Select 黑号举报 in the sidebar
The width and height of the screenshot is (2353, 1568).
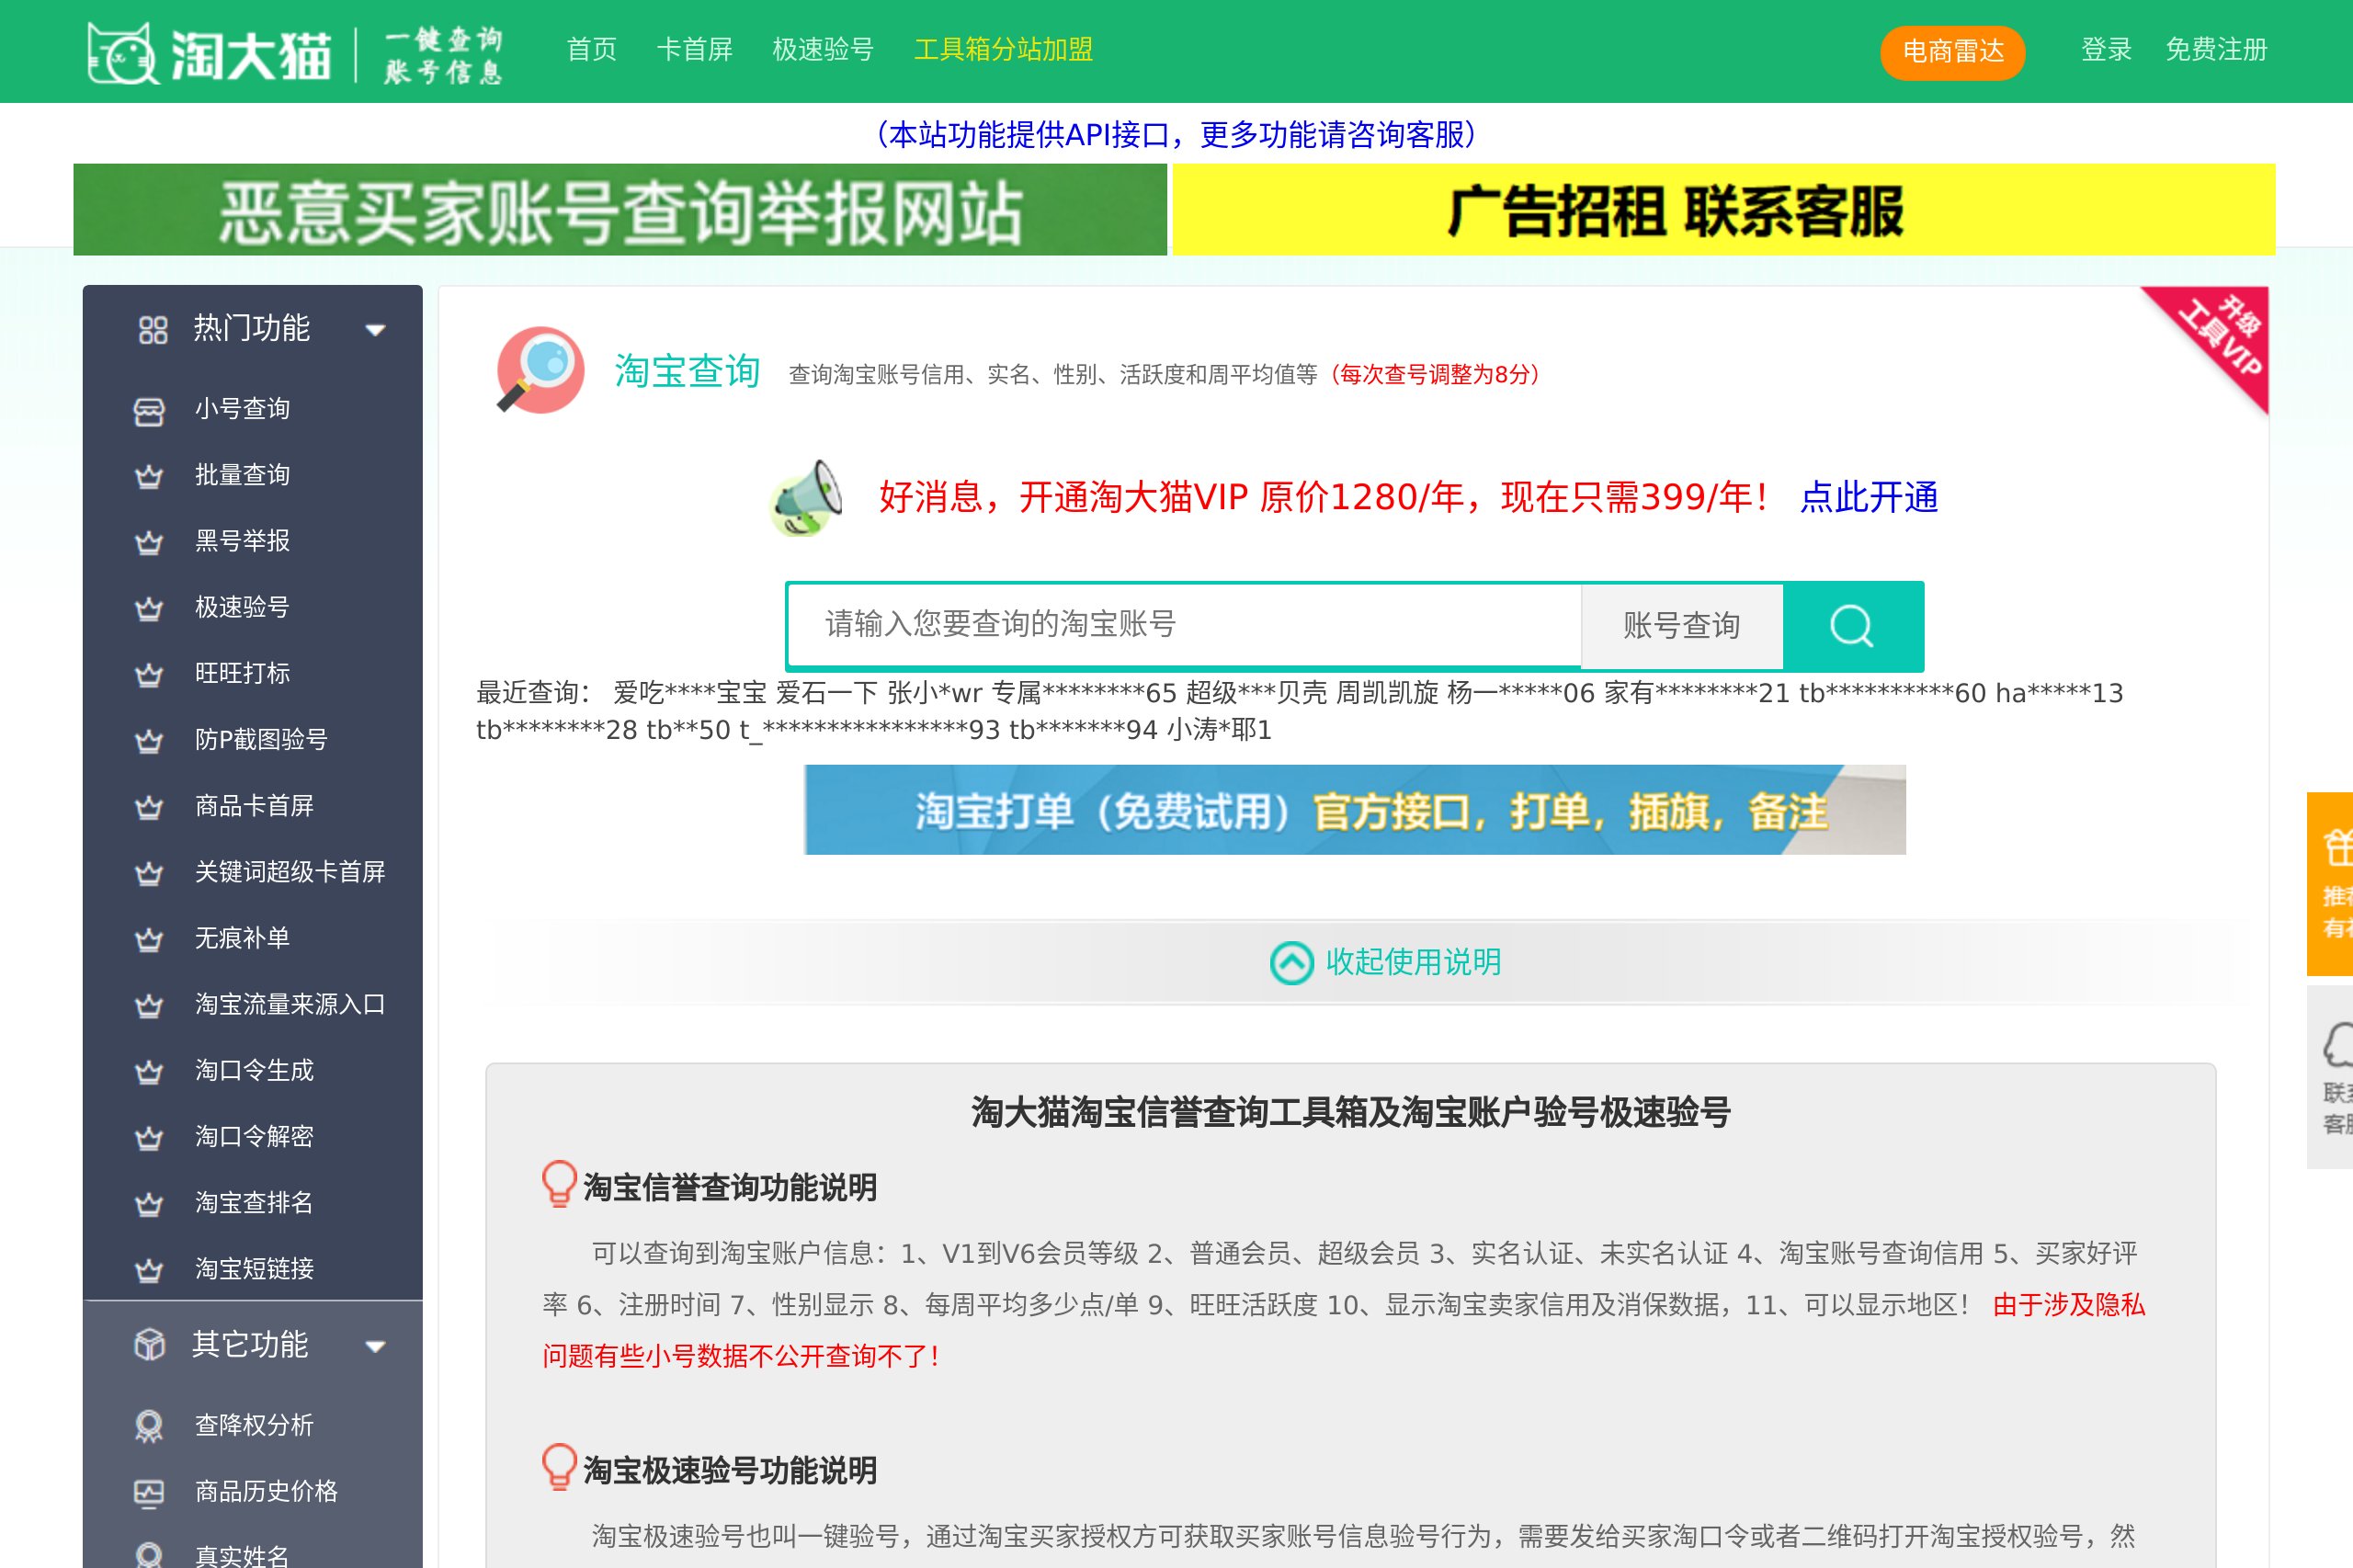pos(242,542)
